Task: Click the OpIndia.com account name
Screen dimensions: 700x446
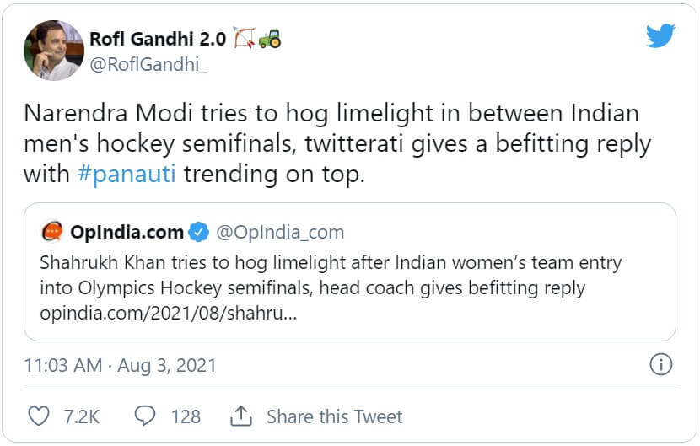Action: pos(127,232)
